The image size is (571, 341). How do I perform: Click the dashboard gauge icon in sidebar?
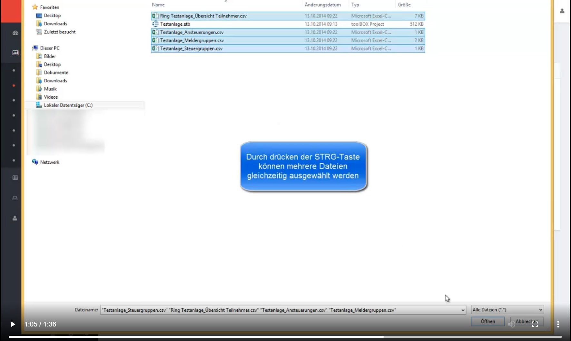[x=15, y=33]
